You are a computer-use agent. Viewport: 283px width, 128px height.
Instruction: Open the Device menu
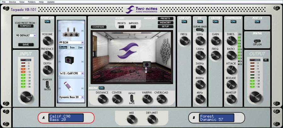pos(13,2)
